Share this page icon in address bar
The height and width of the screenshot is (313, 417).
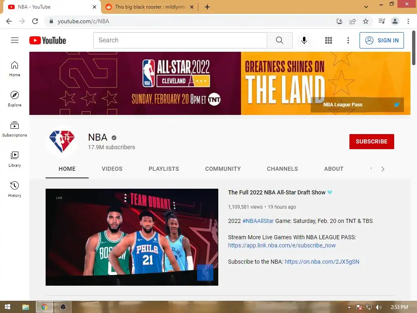(353, 21)
